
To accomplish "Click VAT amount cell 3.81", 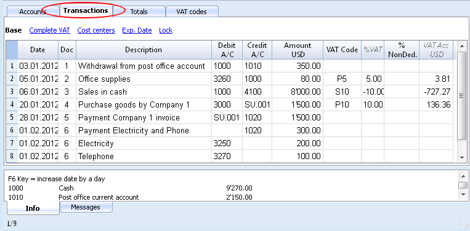I will (436, 79).
